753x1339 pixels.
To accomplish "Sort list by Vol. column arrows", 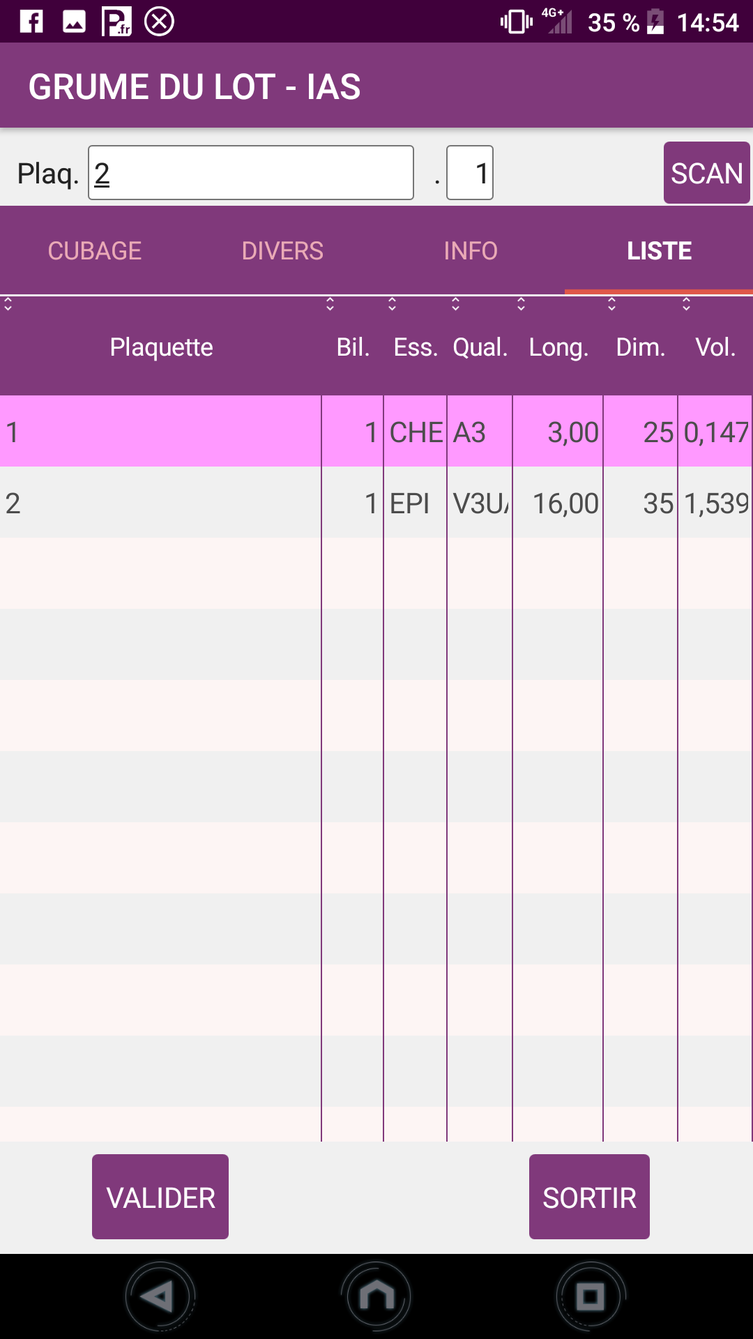I will (x=686, y=304).
